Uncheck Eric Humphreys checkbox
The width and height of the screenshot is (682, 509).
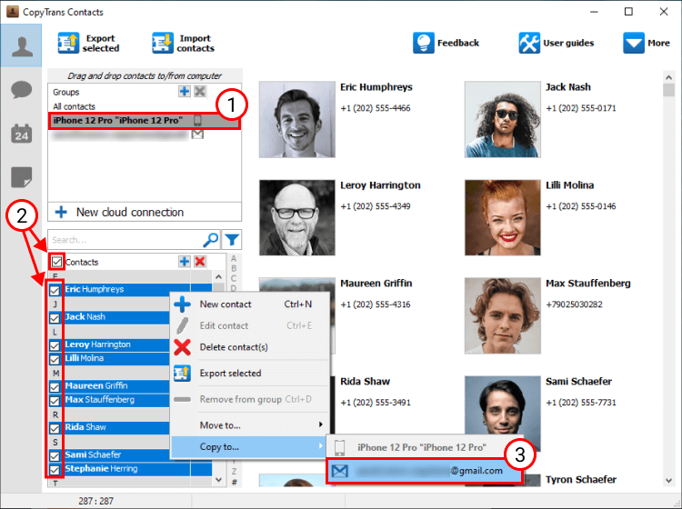[x=55, y=290]
